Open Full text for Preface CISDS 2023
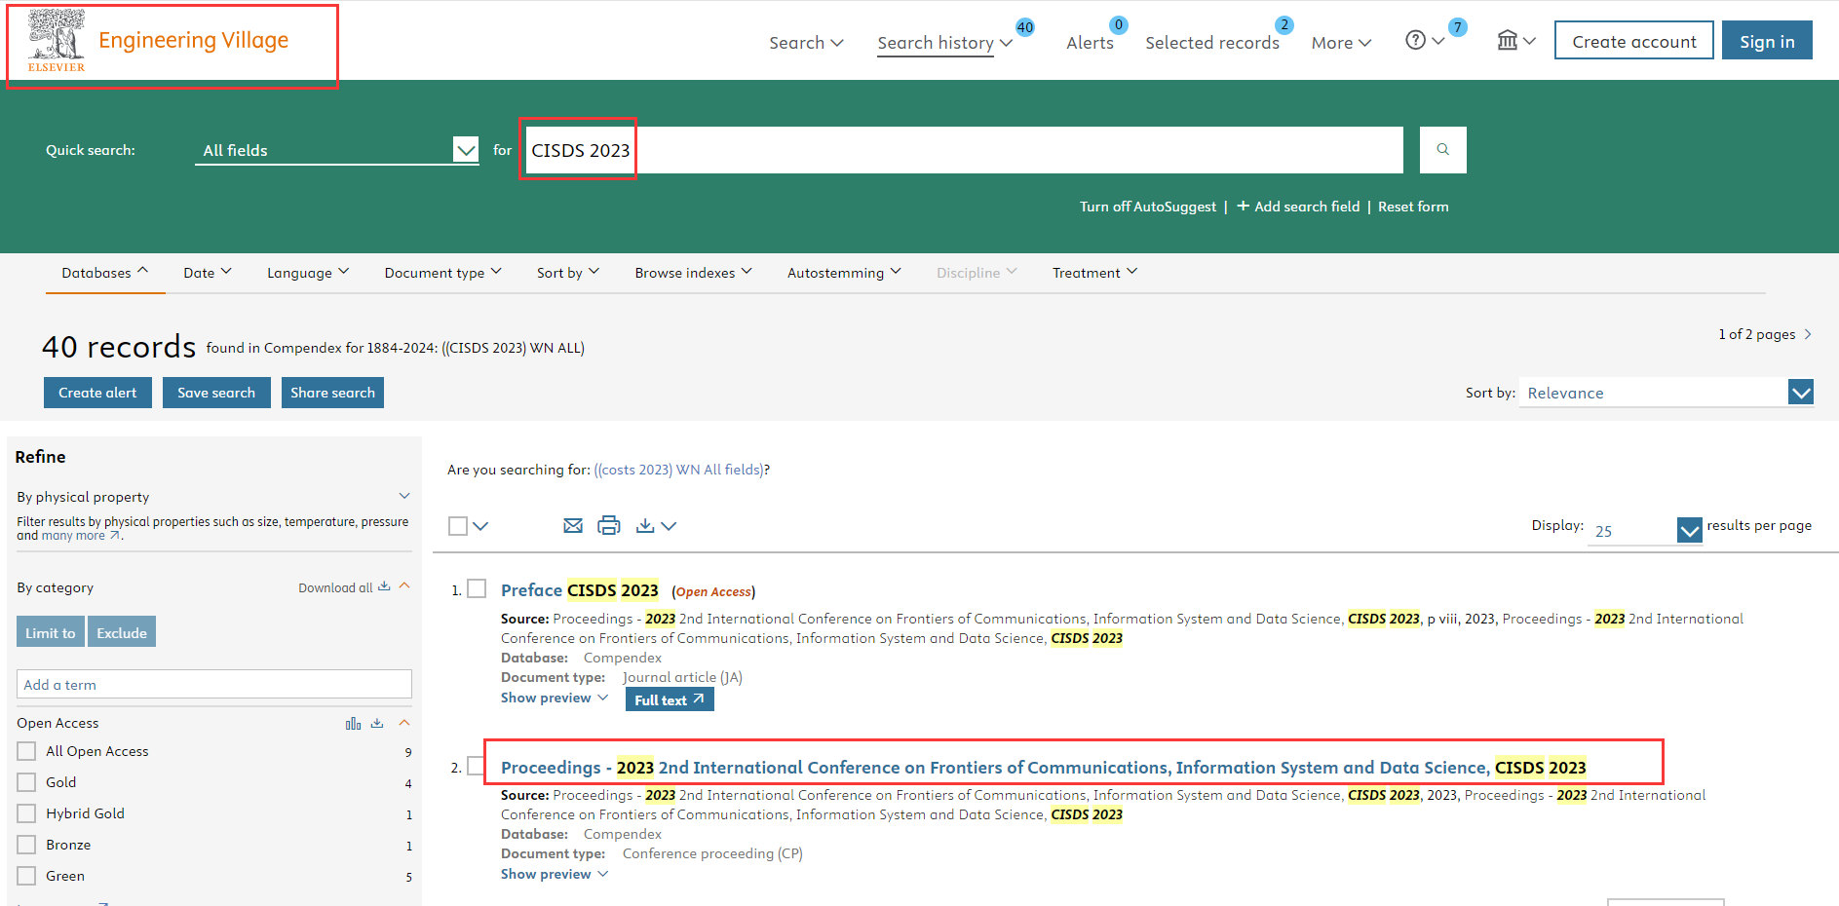The height and width of the screenshot is (906, 1839). point(670,699)
